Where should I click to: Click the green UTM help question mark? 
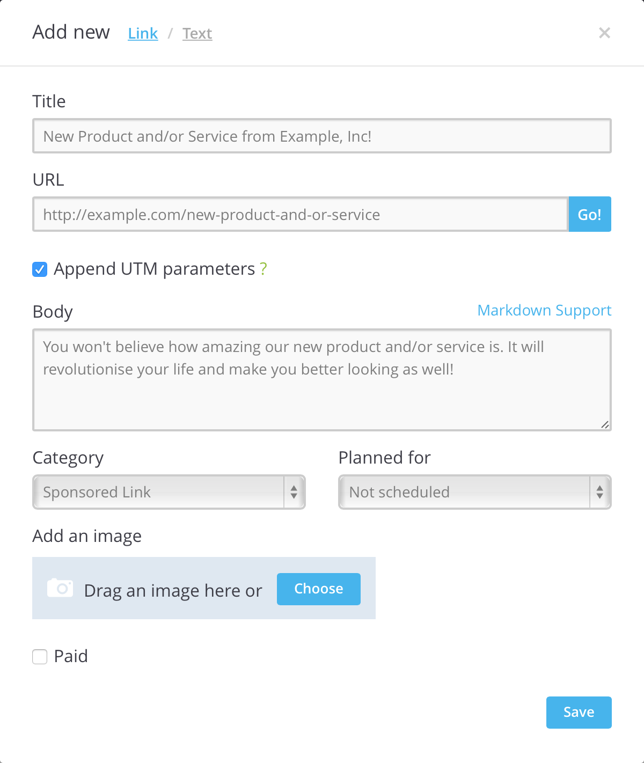[x=263, y=268]
